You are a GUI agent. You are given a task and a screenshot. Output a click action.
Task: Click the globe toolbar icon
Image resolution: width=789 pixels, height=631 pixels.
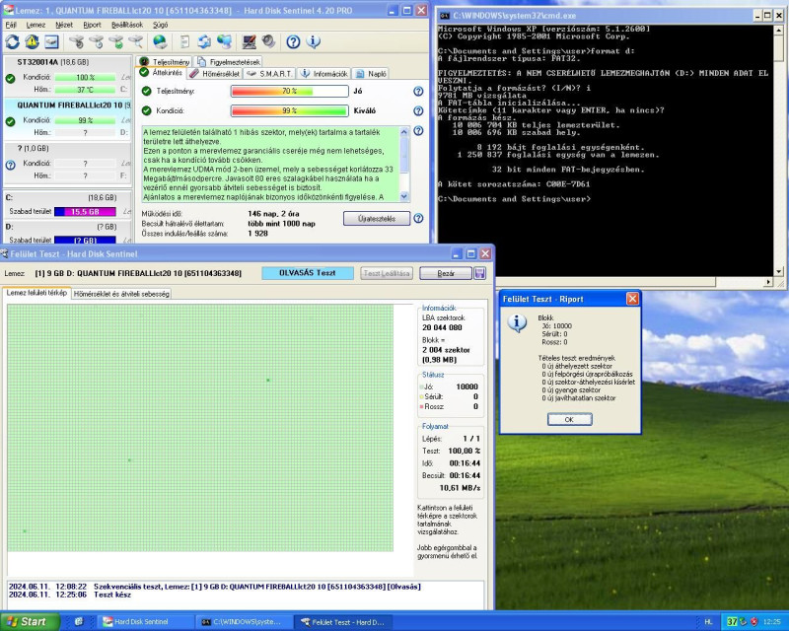click(160, 41)
